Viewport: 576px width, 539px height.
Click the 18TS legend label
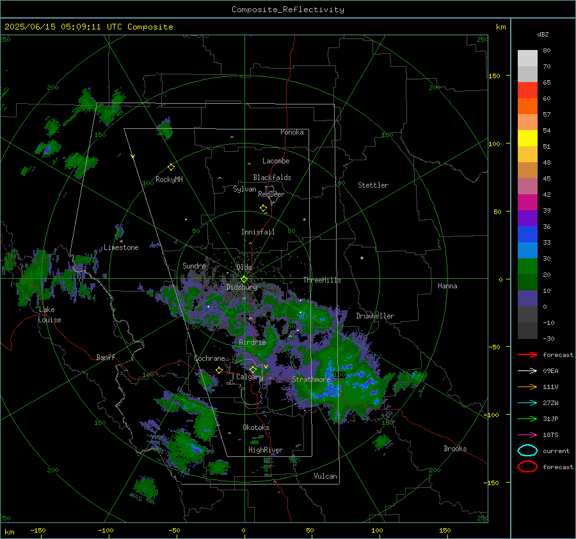[x=550, y=435]
